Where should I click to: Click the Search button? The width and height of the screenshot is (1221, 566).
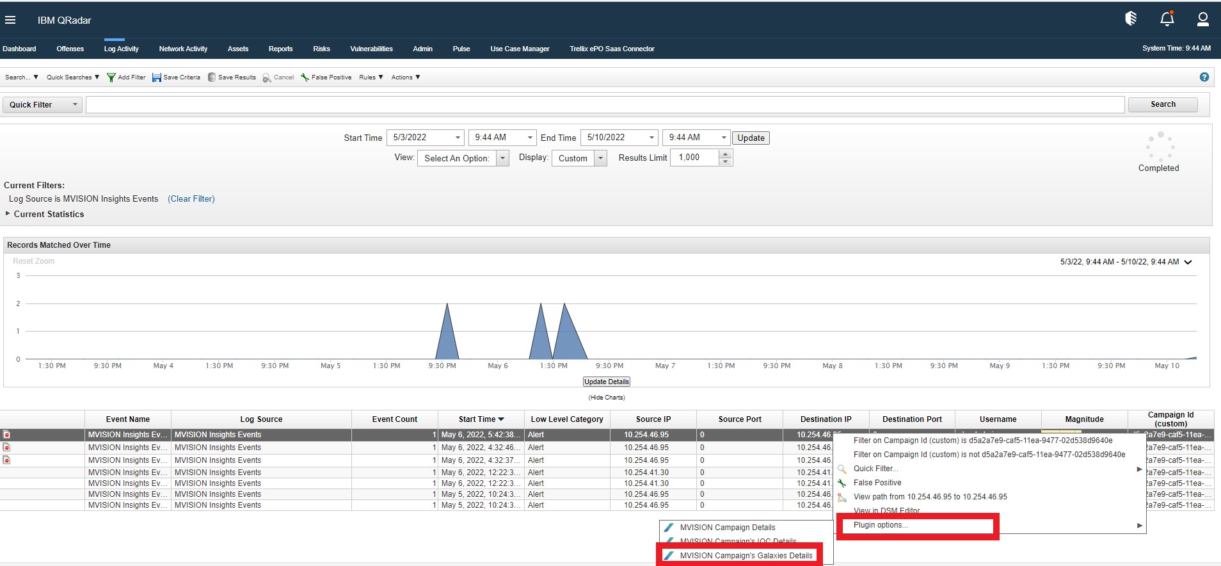1163,104
